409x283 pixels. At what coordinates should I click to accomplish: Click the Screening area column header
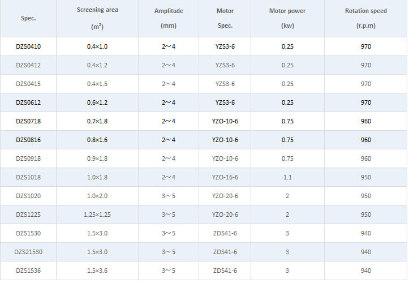click(97, 18)
